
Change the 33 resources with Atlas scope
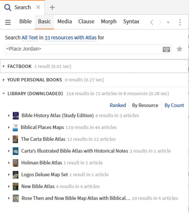point(70,38)
